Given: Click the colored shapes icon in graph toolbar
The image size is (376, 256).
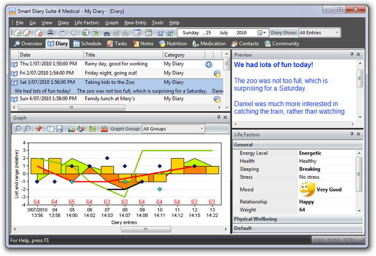Looking at the screenshot, I should (x=81, y=129).
